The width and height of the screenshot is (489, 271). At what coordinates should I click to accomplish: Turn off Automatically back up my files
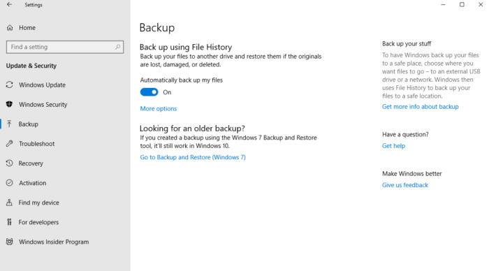coord(149,92)
